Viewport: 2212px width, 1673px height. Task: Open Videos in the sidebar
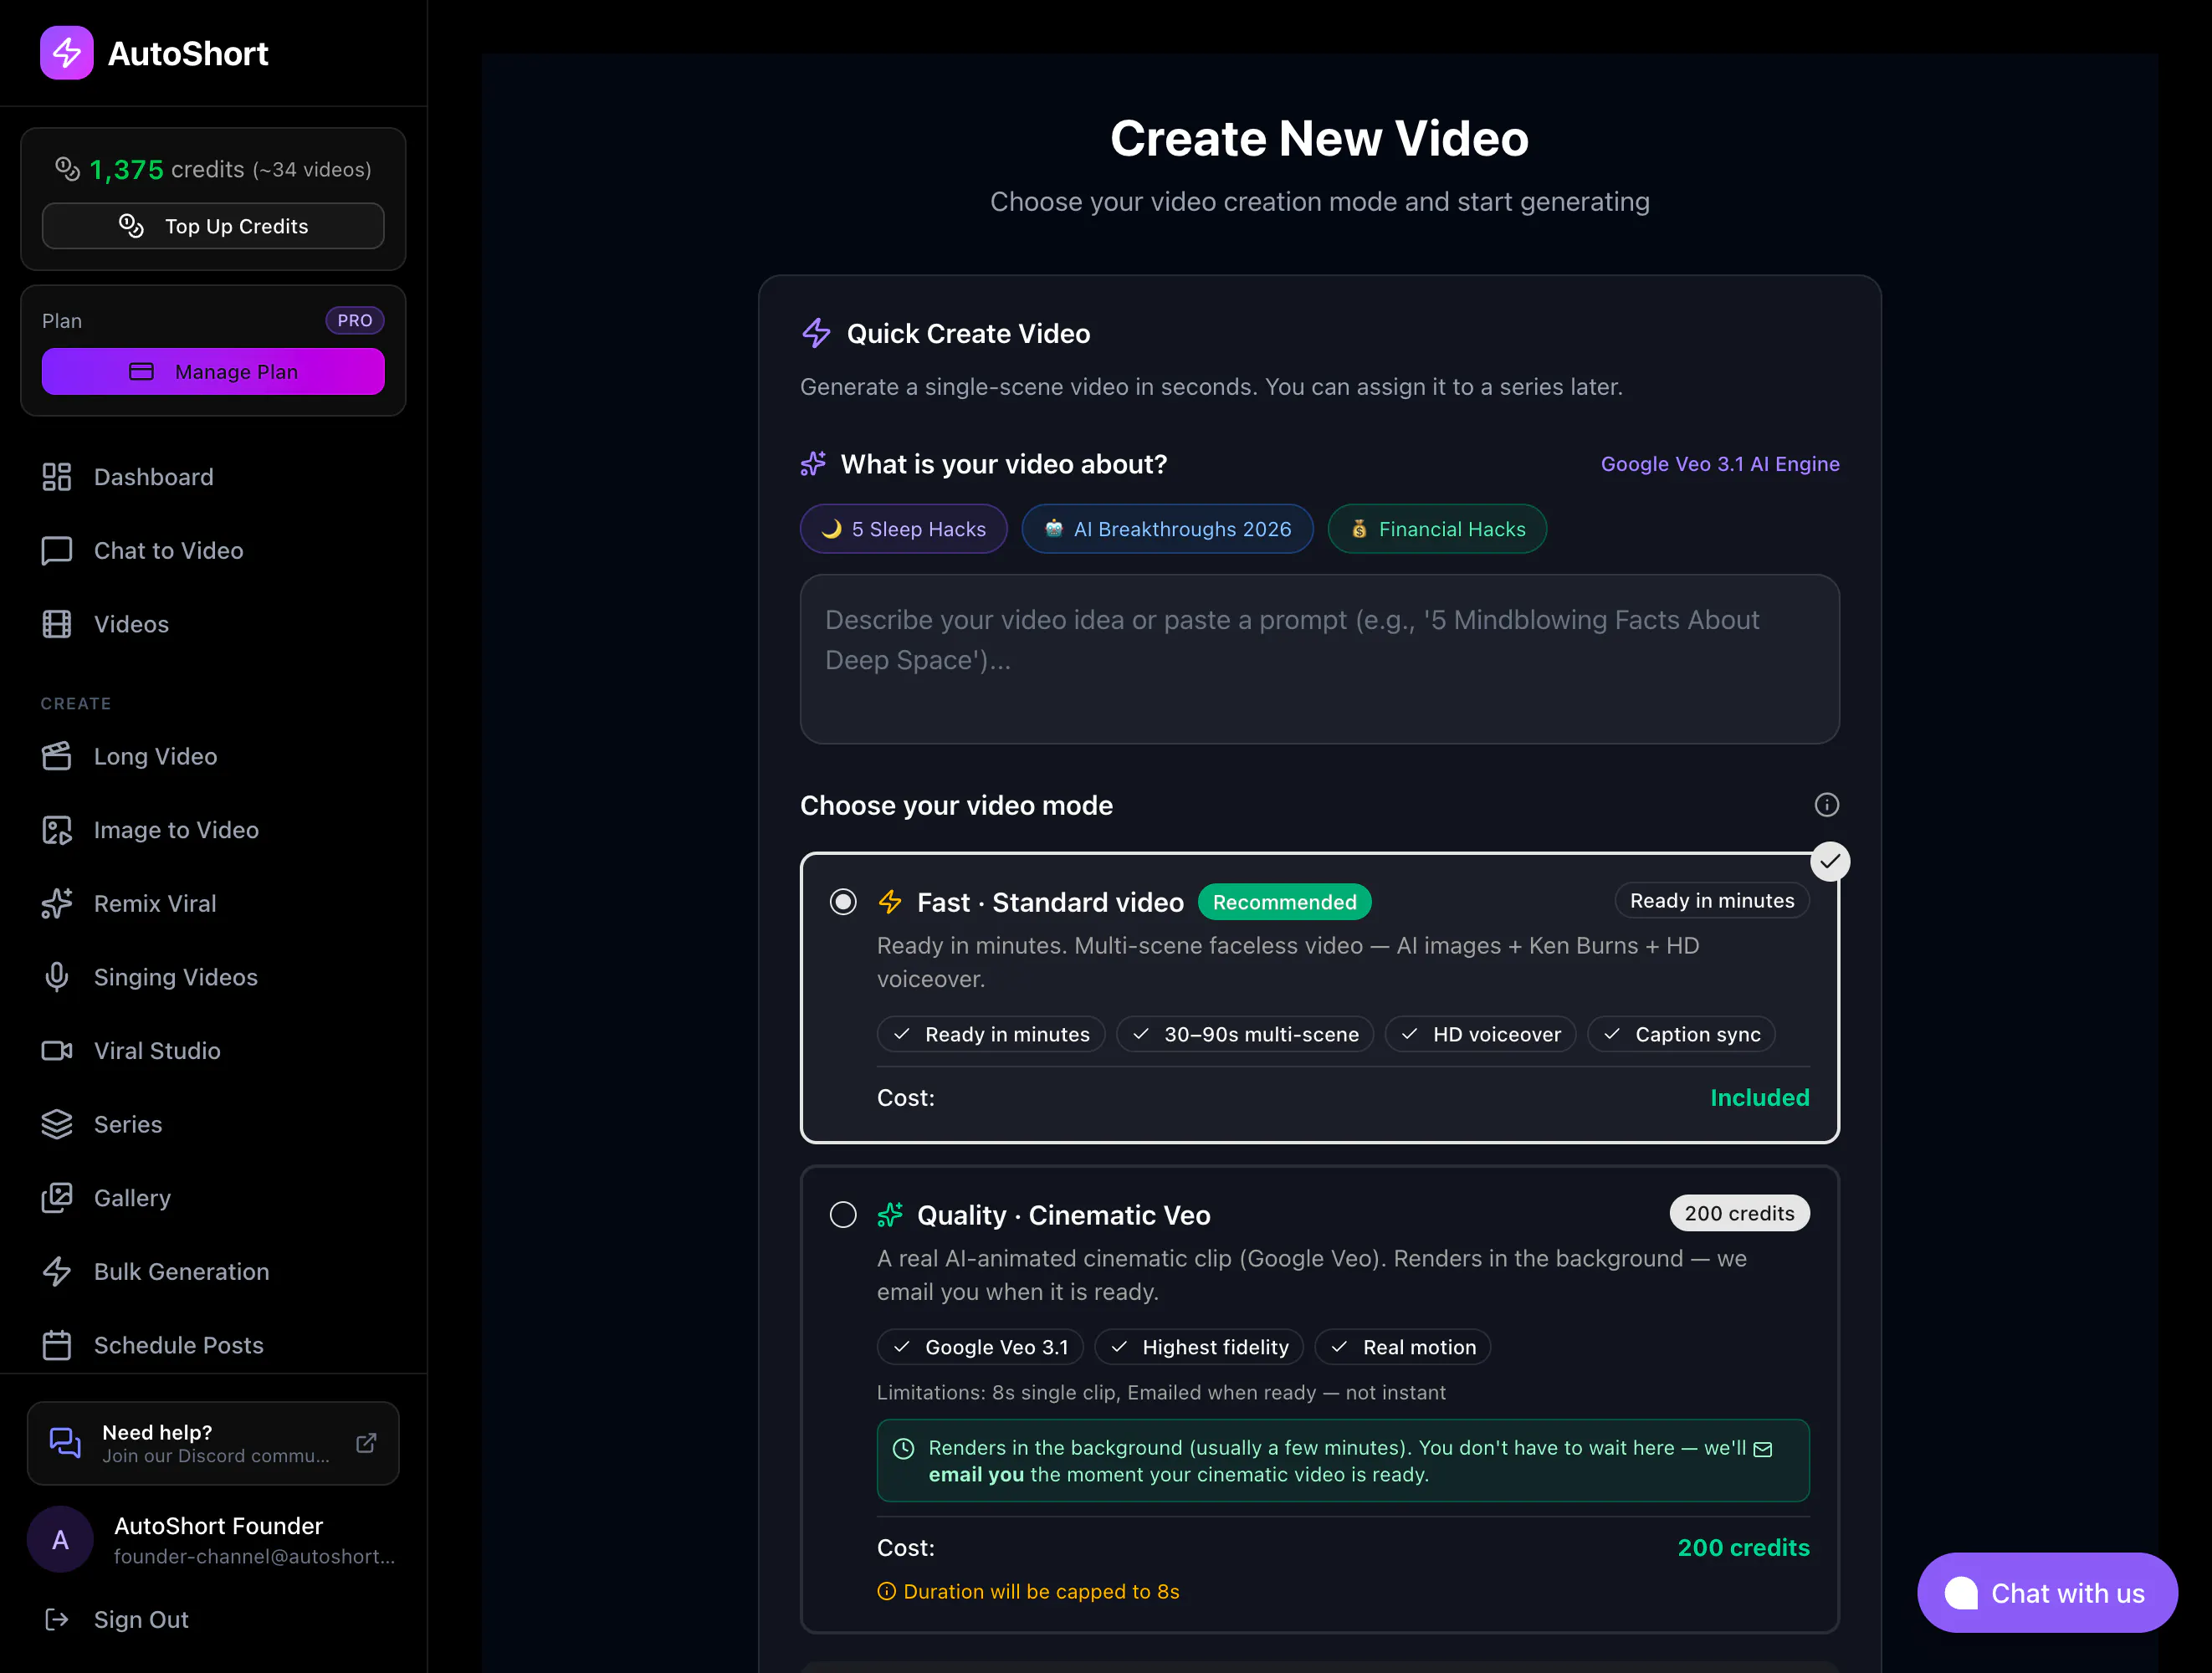[213, 624]
